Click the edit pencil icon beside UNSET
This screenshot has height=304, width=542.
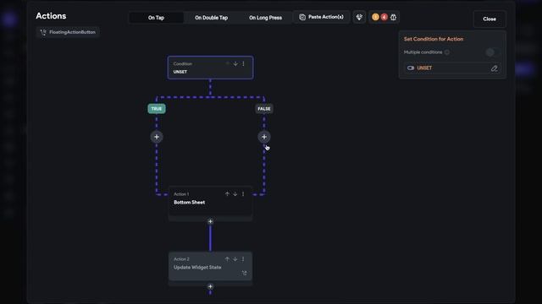click(495, 68)
